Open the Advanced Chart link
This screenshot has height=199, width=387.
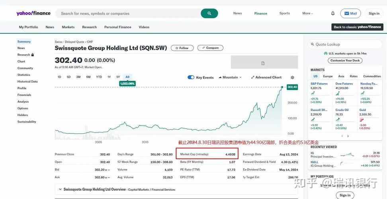[x=266, y=78]
